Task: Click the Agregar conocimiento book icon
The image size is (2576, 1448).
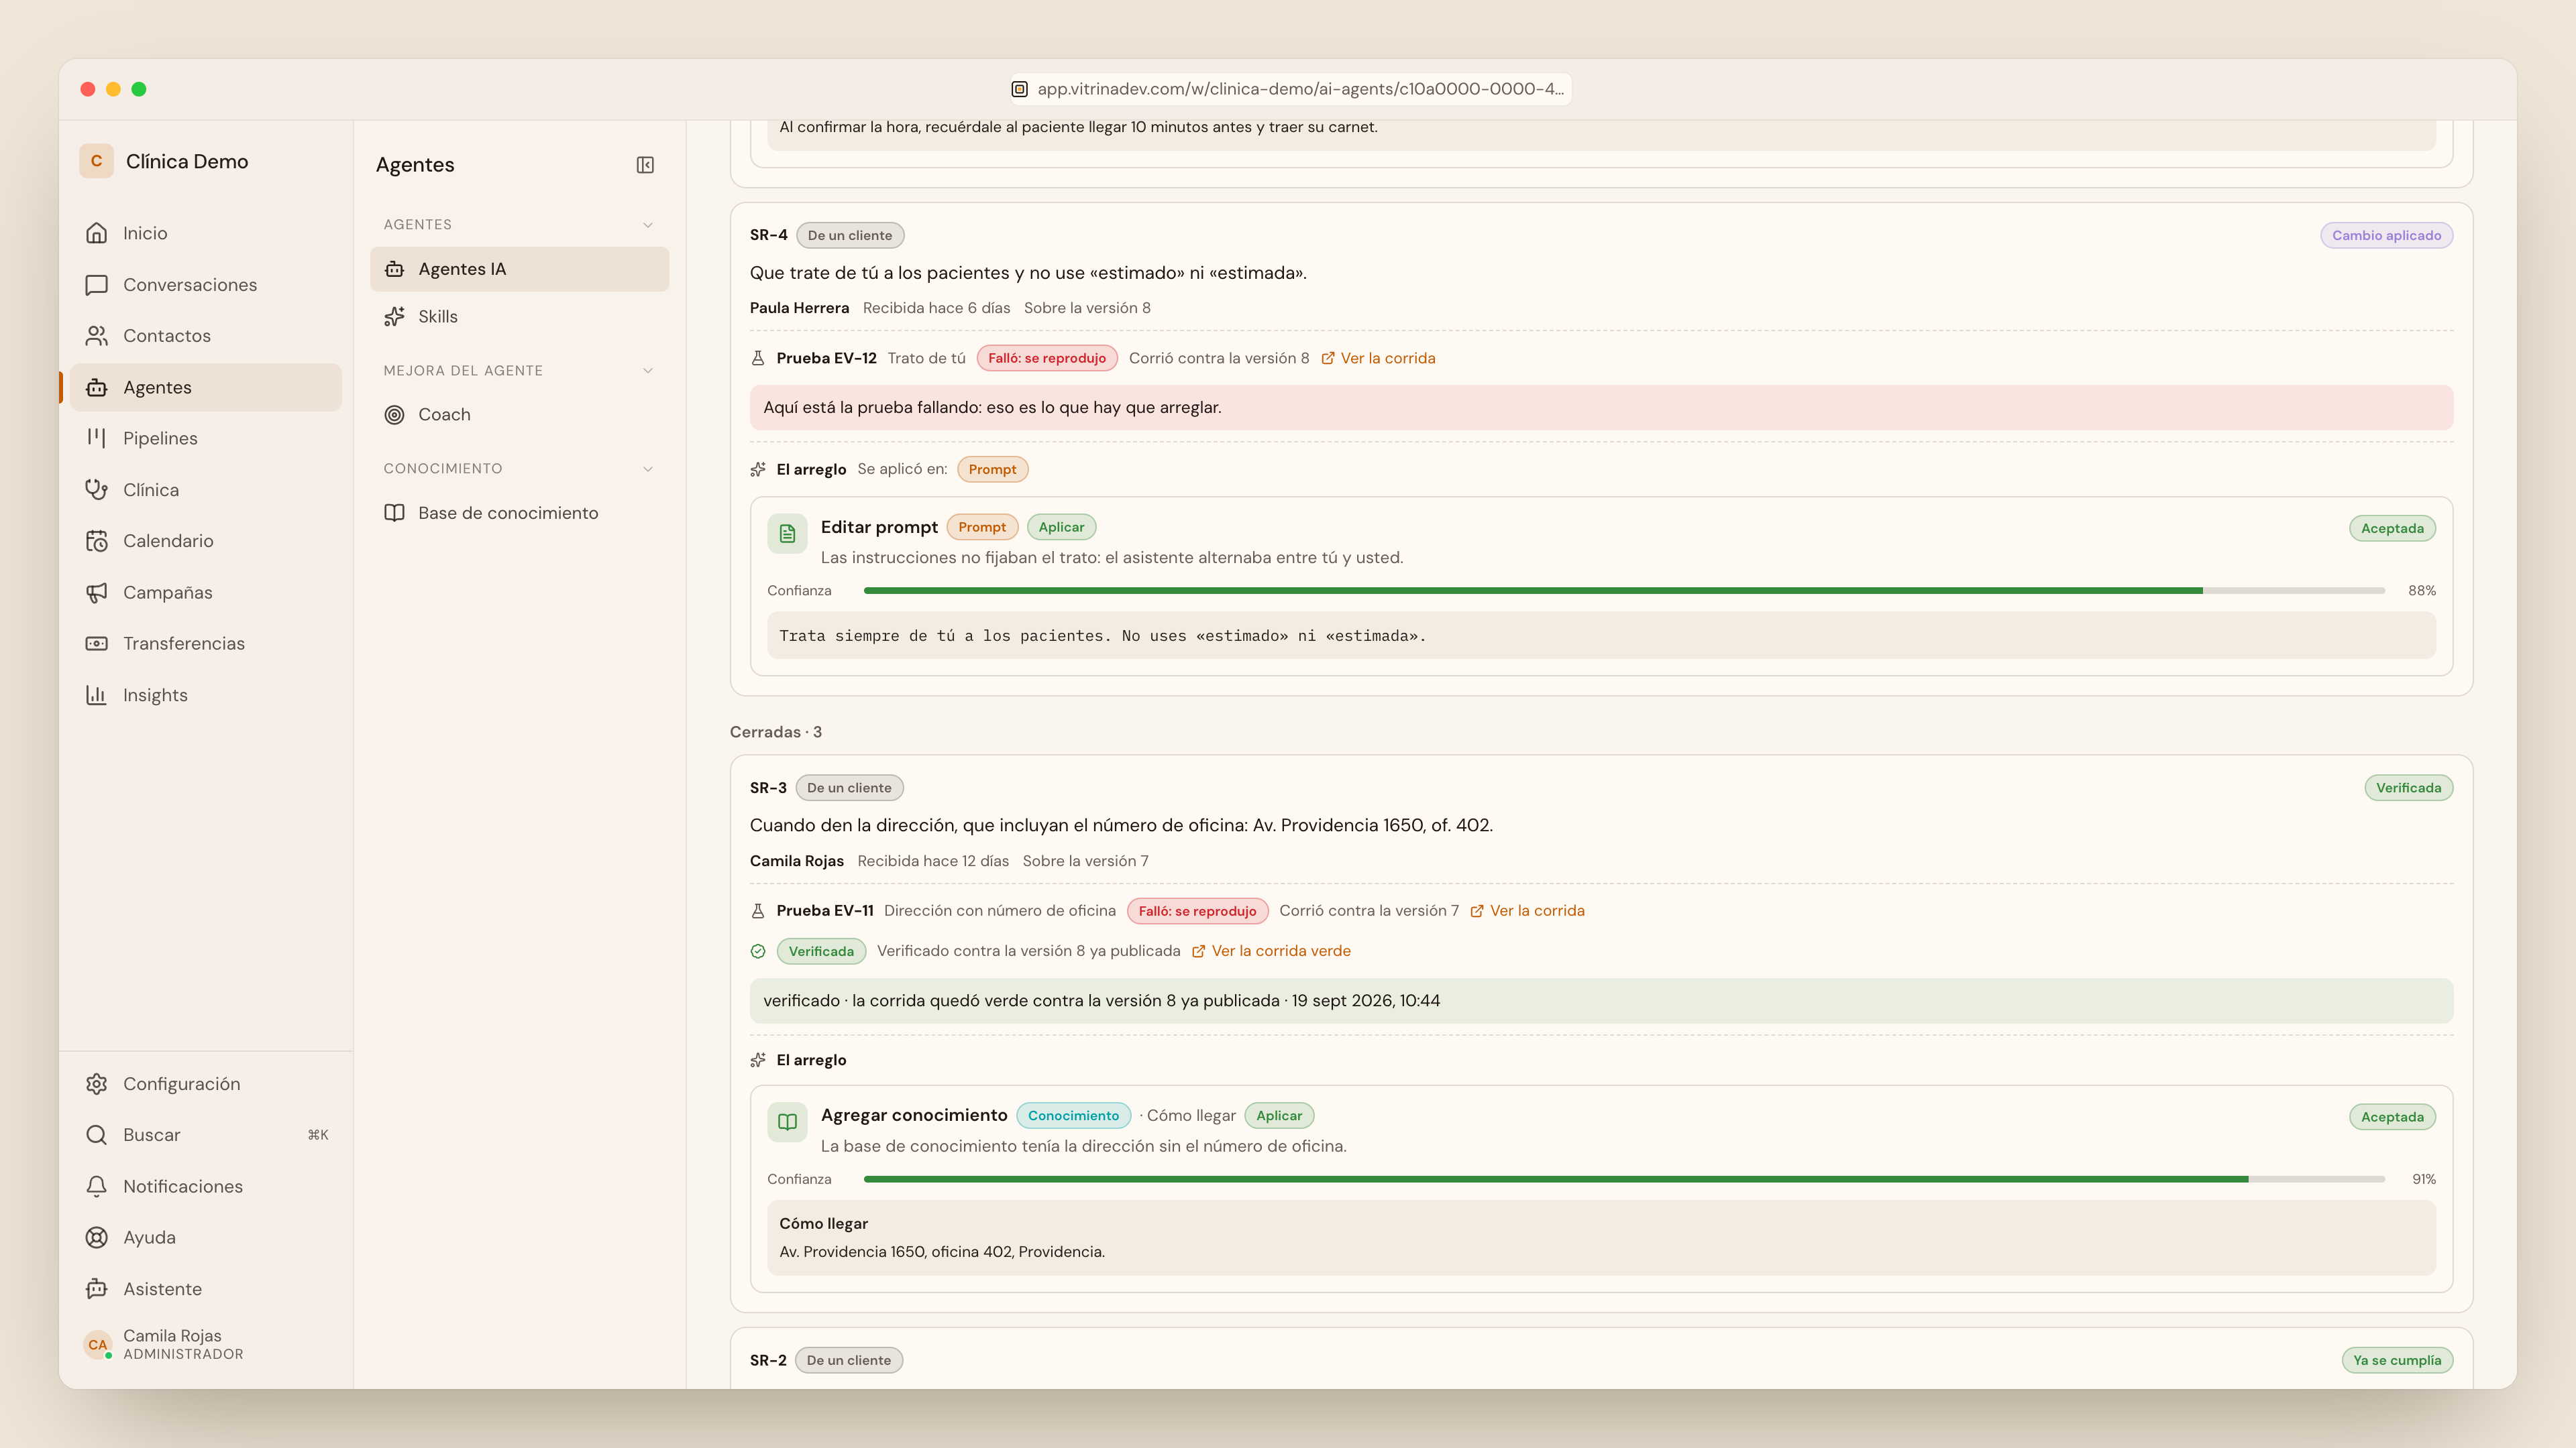Action: point(787,1122)
